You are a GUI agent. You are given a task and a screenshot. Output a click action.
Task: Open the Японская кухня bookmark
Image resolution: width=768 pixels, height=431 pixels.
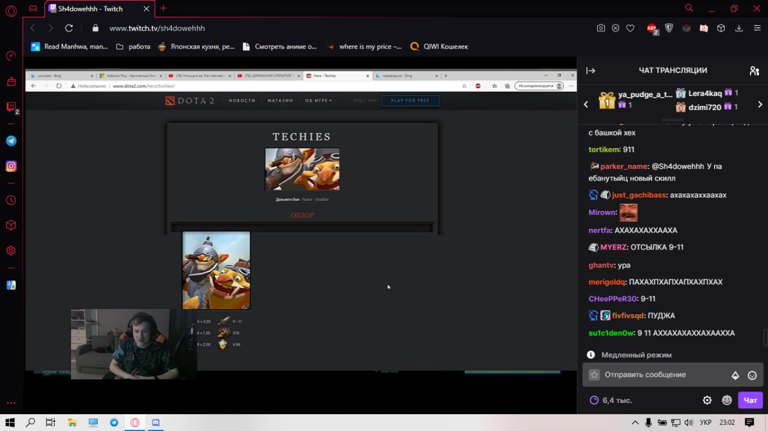[196, 46]
